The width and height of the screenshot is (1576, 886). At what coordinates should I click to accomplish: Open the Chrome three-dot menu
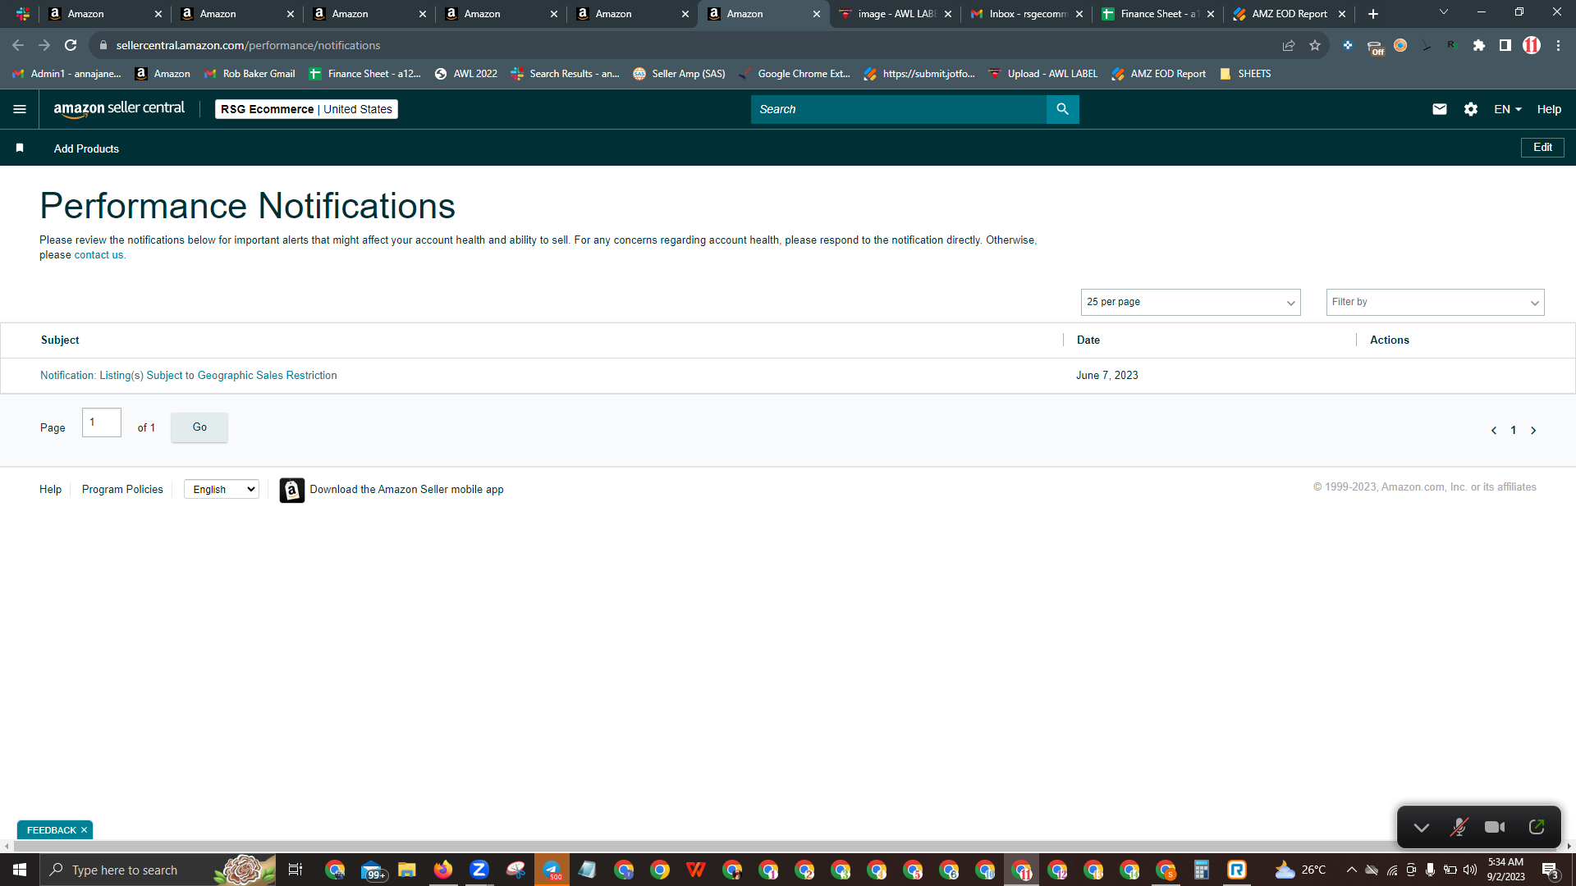pyautogui.click(x=1558, y=45)
